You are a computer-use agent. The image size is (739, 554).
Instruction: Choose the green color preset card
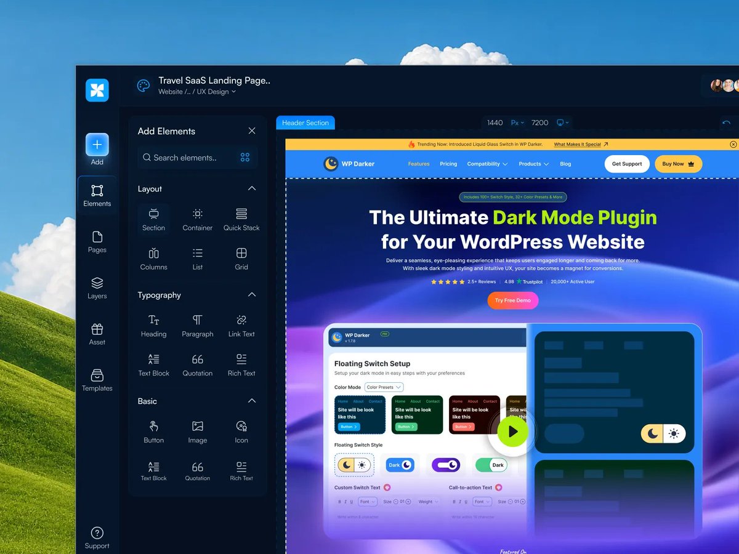[x=418, y=414]
